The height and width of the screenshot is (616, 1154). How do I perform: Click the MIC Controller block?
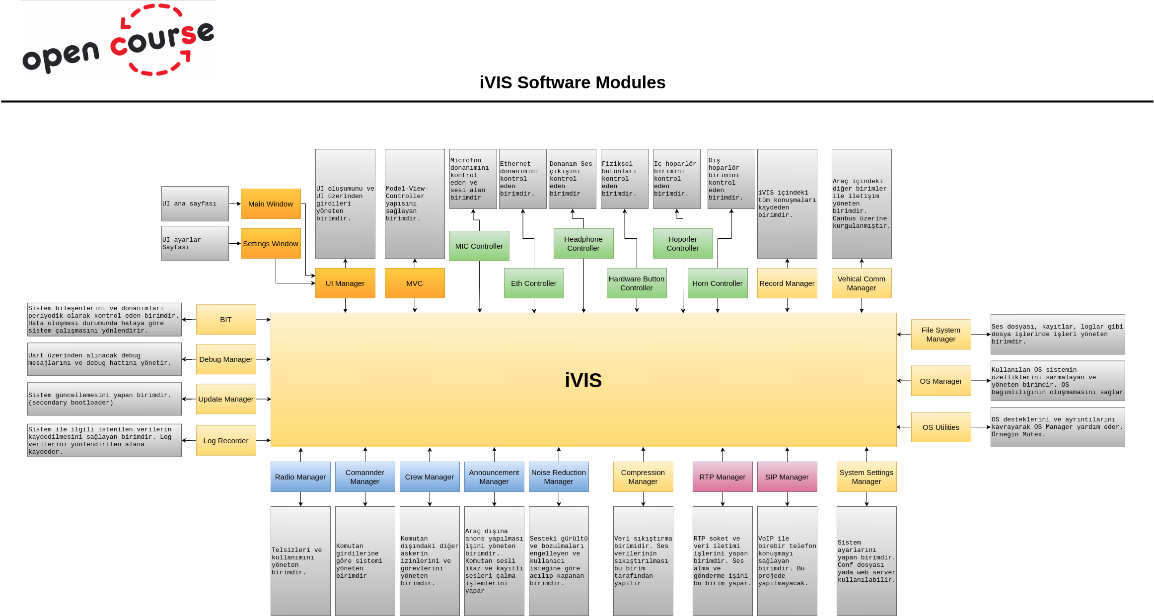(479, 246)
